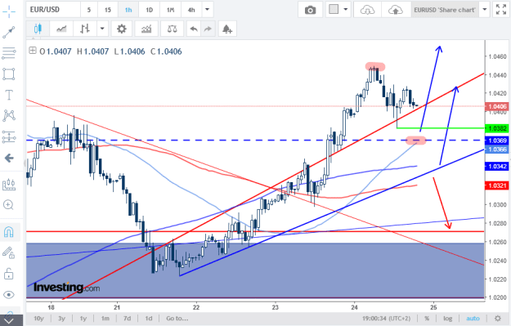
Task: Click the EUR/USD symbol field
Action: [53, 10]
